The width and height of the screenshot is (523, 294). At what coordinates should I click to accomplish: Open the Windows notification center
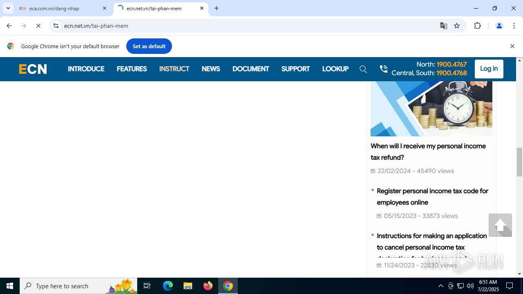pos(510,286)
